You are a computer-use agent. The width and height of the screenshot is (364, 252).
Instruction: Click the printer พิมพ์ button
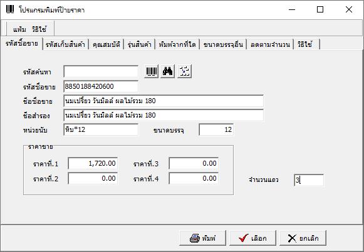[202, 238]
